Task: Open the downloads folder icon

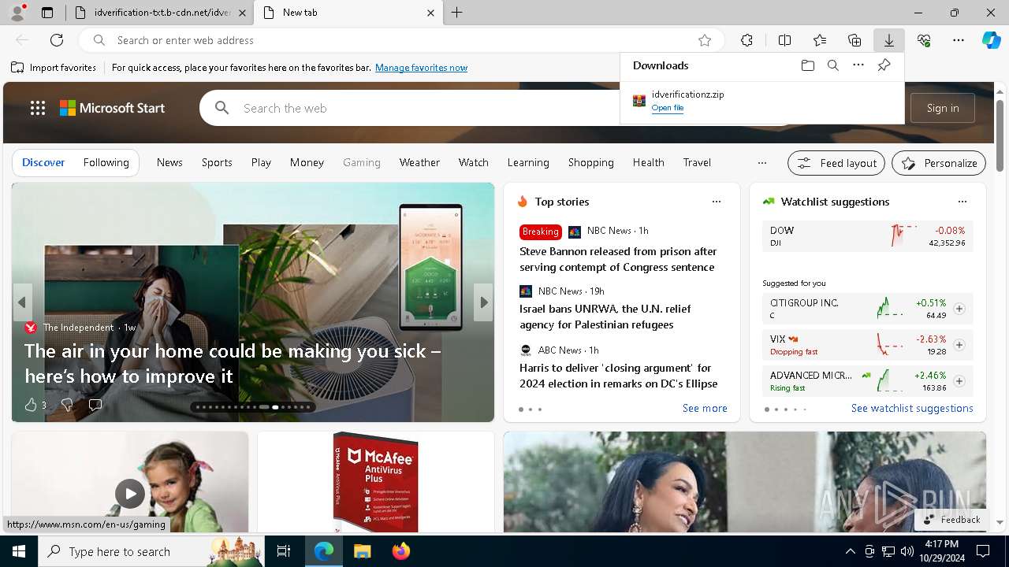Action: [807, 65]
